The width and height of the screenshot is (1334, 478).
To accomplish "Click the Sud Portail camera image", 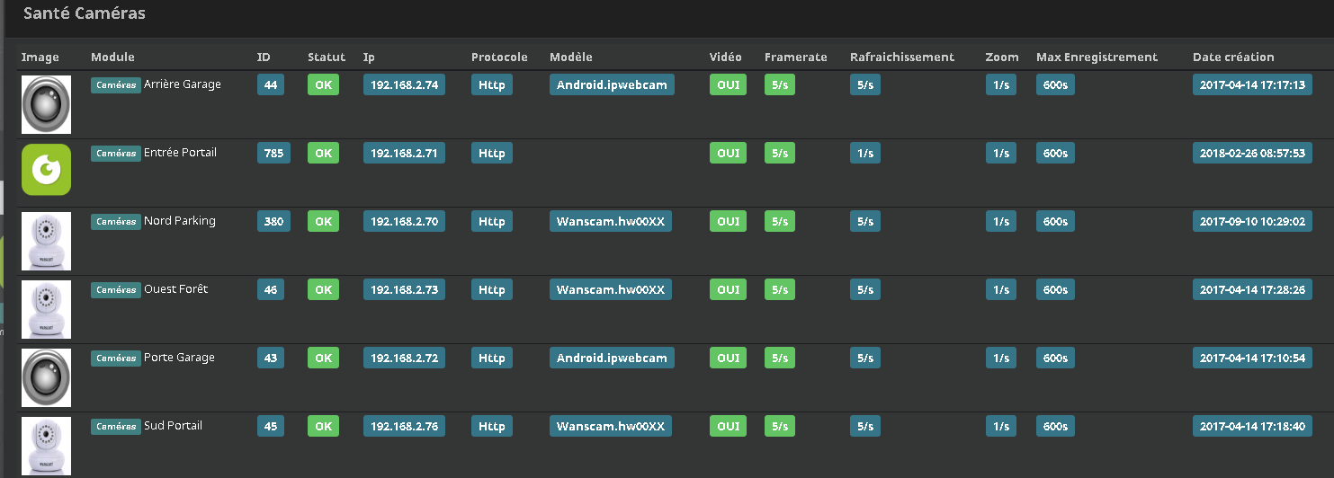I will pyautogui.click(x=46, y=446).
